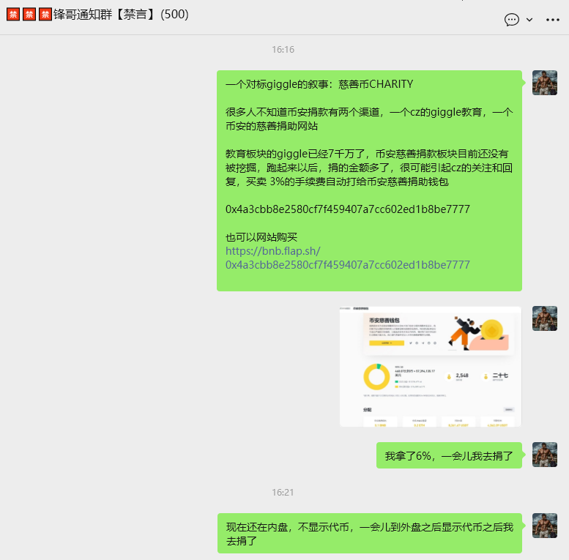Screen dimensions: 569x560
Task: Click the text 也可以网站购买
Action: click(x=261, y=237)
